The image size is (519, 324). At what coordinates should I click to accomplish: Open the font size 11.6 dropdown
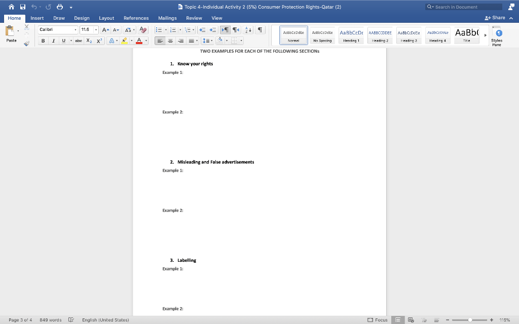(96, 30)
